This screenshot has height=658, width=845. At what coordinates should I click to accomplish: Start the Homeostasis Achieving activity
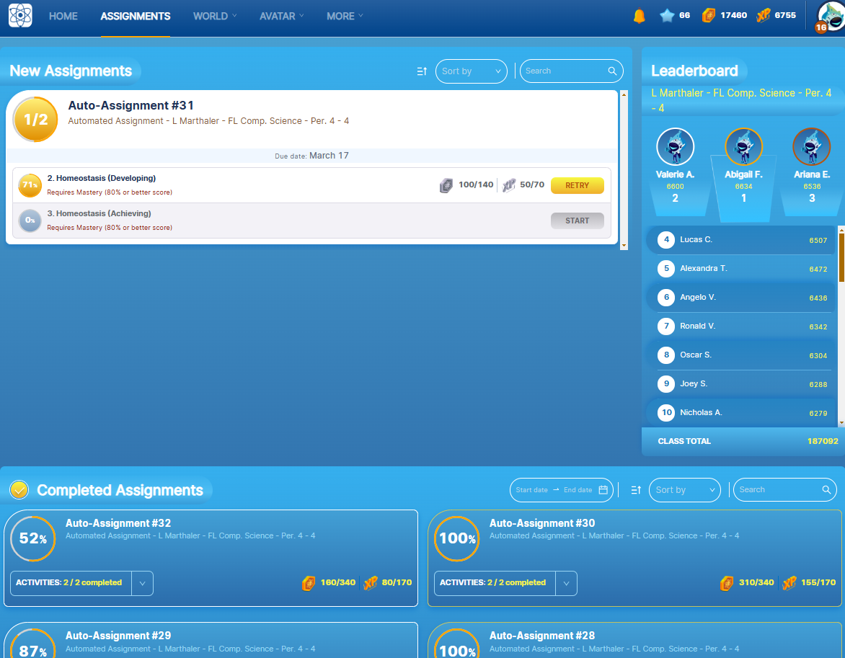(x=577, y=221)
